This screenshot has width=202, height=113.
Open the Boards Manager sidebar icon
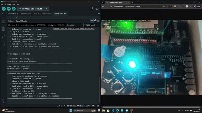coord(4,22)
